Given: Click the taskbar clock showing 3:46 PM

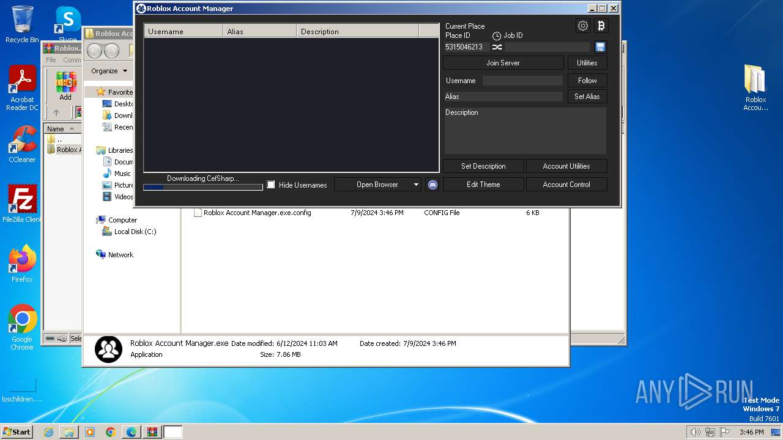Looking at the screenshot, I should pos(751,432).
